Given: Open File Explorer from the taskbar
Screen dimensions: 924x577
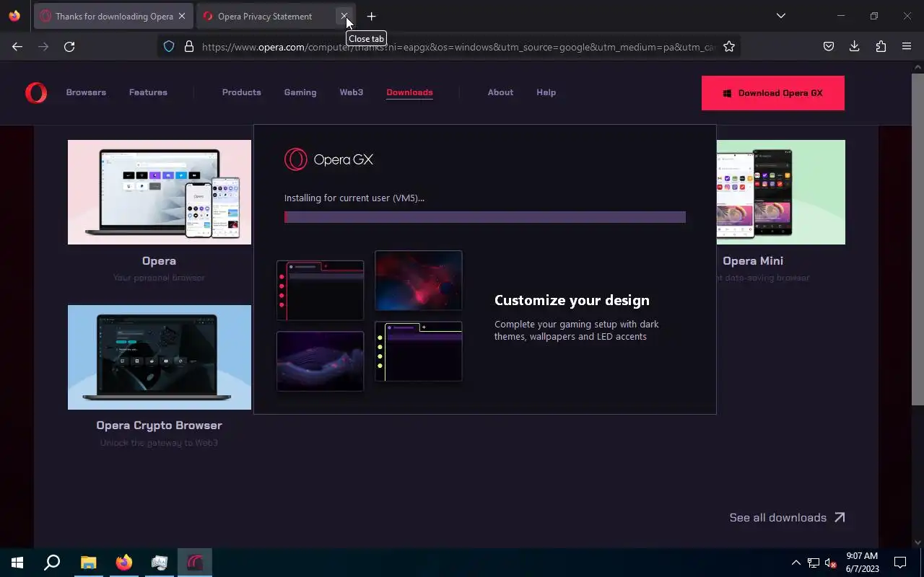Looking at the screenshot, I should coord(88,563).
